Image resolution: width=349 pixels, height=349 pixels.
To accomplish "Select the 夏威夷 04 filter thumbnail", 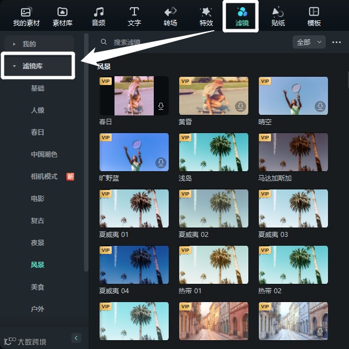I will tap(134, 265).
